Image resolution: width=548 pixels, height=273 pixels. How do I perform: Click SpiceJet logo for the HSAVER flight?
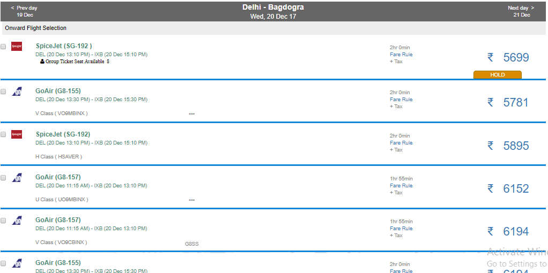[x=17, y=134]
